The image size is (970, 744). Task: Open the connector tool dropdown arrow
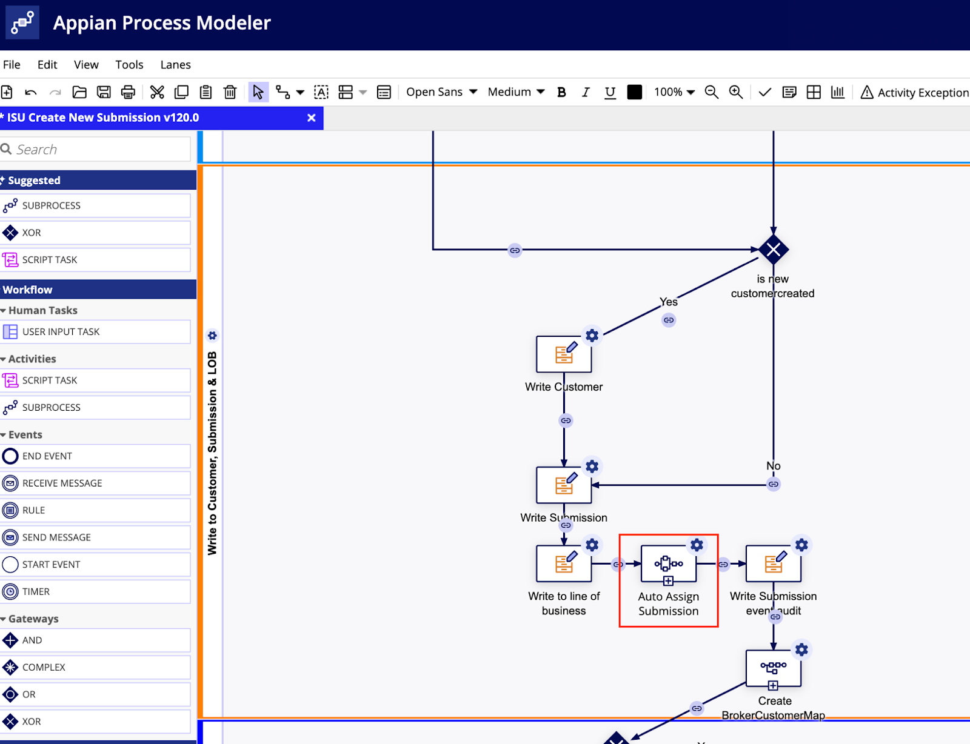click(x=300, y=93)
